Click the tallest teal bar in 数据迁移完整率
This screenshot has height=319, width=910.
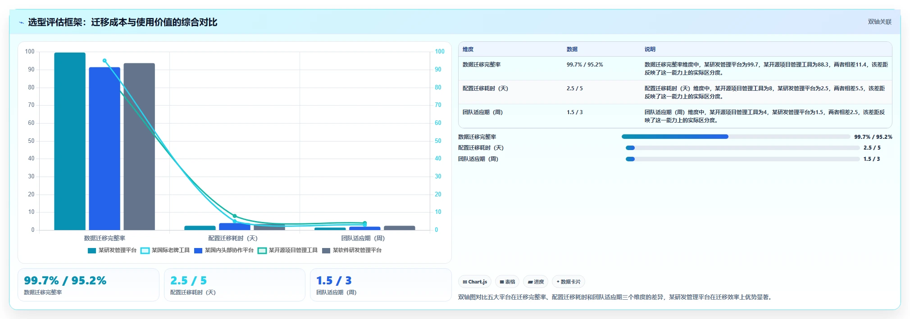[x=70, y=141]
